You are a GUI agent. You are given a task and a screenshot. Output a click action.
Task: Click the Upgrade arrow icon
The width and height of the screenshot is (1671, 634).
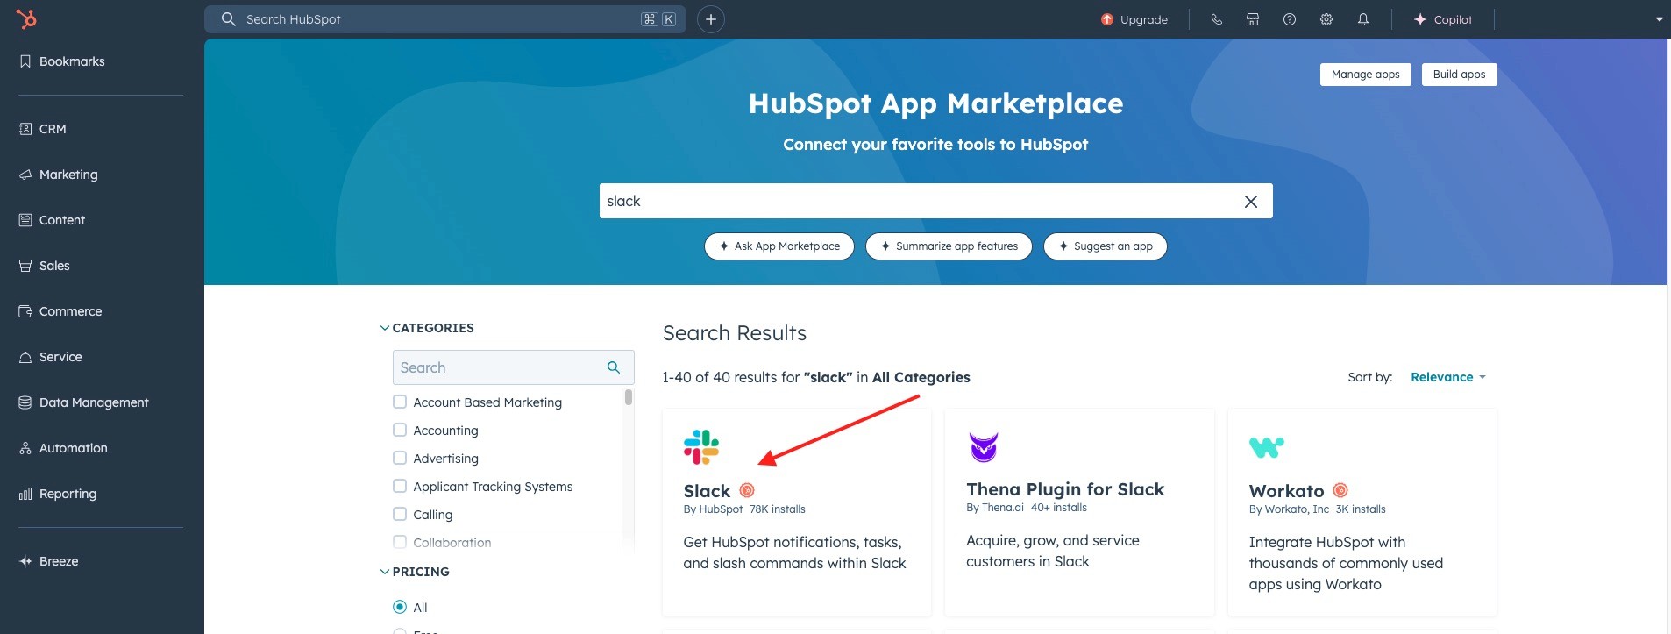click(x=1107, y=19)
